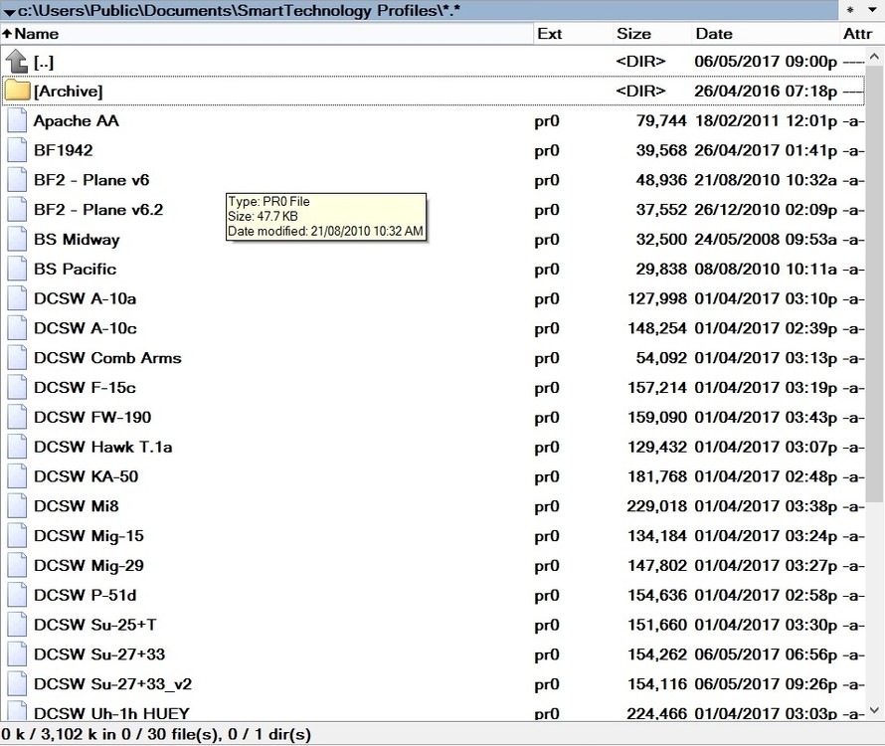The image size is (885, 746).
Task: Select file name DCSW Mi8
Action: 77,506
